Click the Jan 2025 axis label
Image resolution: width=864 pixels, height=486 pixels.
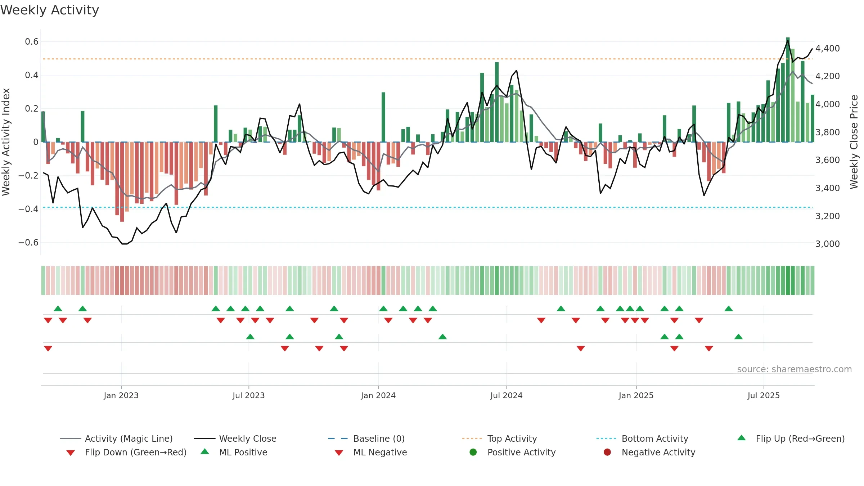636,395
